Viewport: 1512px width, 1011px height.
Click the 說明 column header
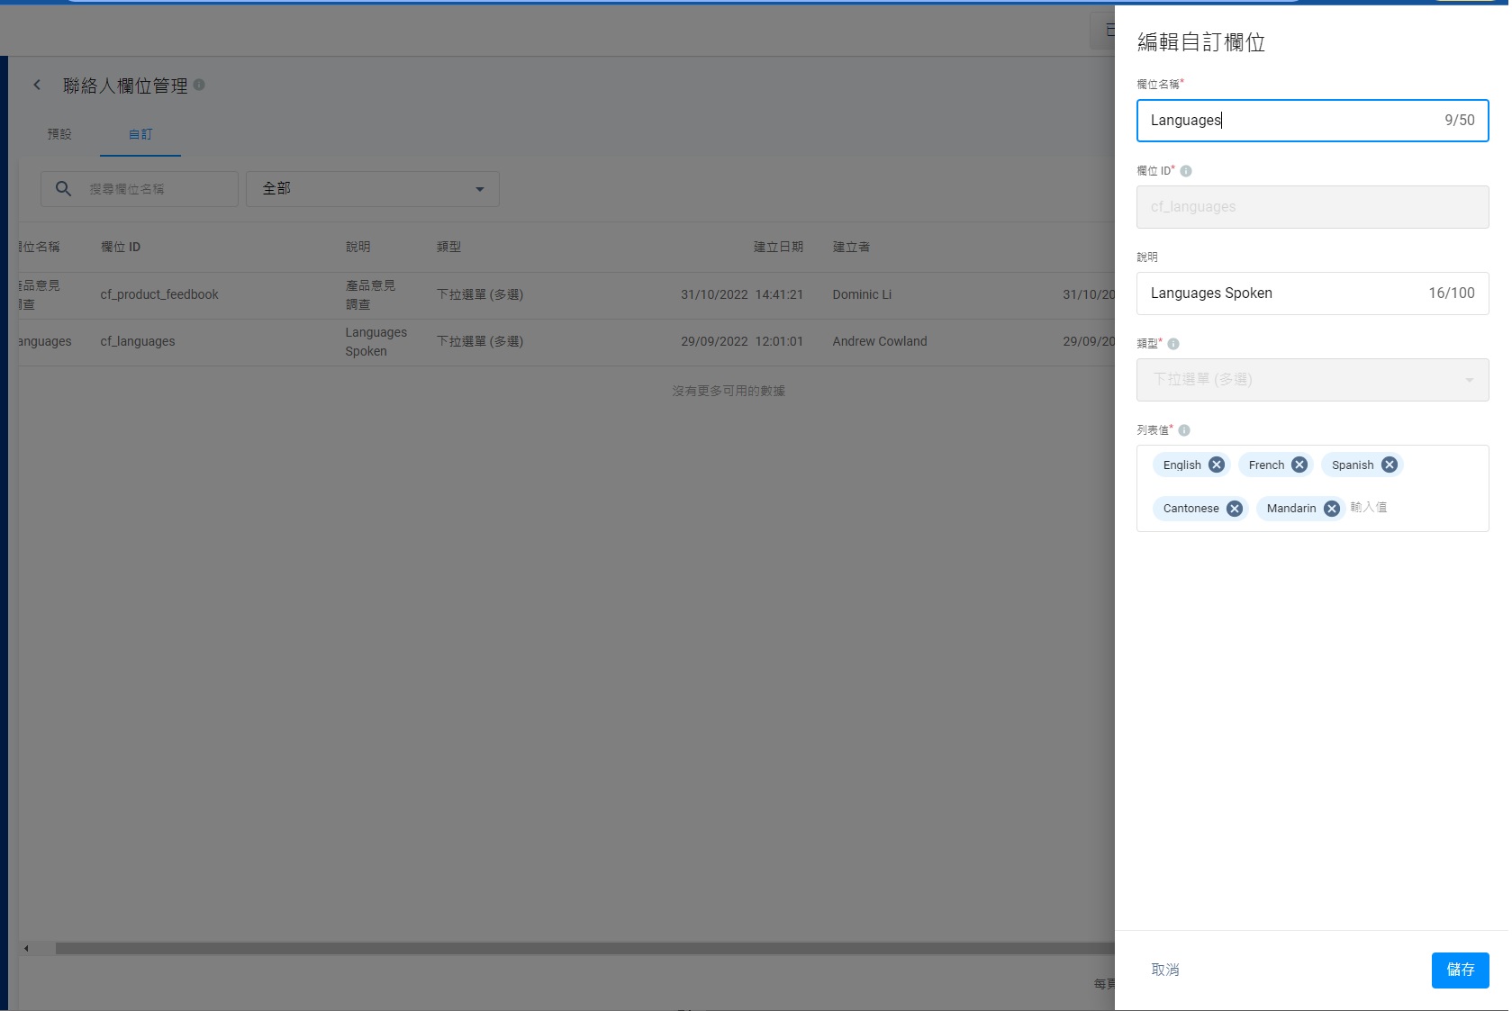tap(358, 247)
